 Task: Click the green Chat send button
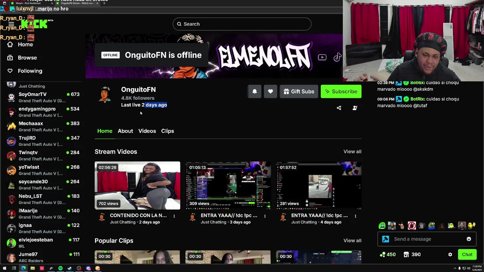[467, 255]
